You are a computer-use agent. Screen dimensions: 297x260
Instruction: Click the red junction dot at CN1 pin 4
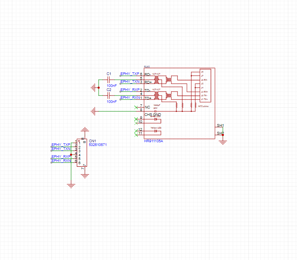tap(71, 155)
